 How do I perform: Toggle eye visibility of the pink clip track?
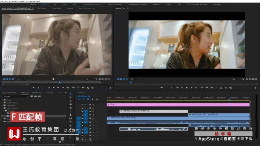[x=94, y=105]
